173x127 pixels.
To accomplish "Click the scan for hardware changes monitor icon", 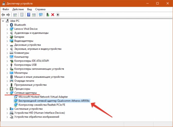I will [x=41, y=15].
